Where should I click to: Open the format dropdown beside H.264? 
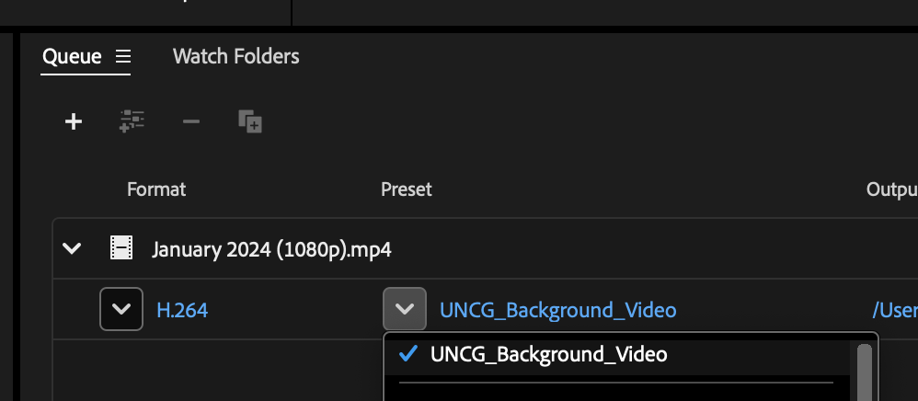(x=121, y=309)
